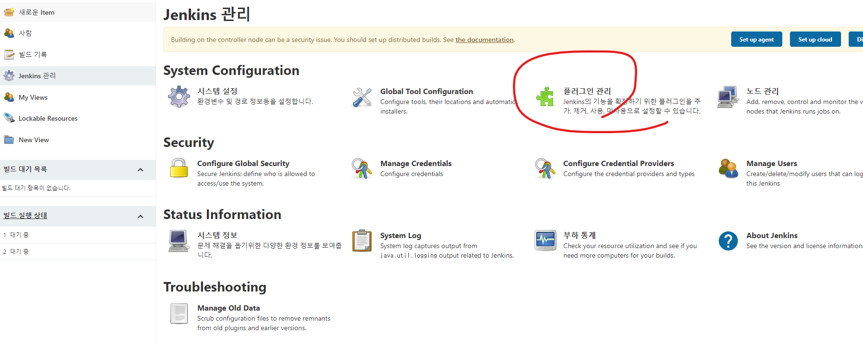The image size is (863, 344).
Task: Click the 노드 관리 computer icon
Action: tap(728, 97)
